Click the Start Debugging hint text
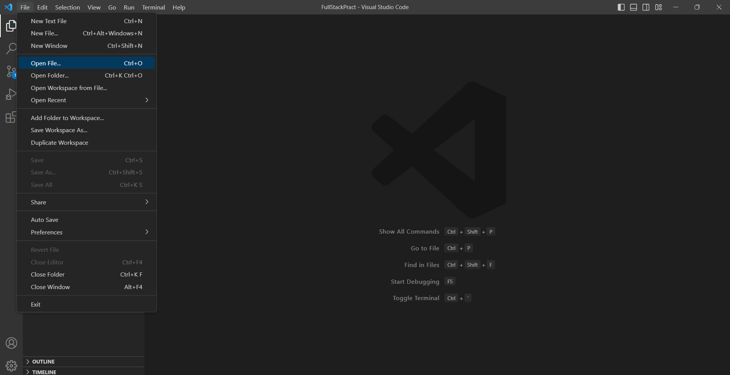730x375 pixels. [415, 282]
